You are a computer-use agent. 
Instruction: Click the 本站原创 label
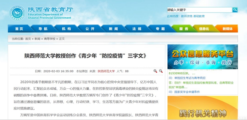coord(82,71)
